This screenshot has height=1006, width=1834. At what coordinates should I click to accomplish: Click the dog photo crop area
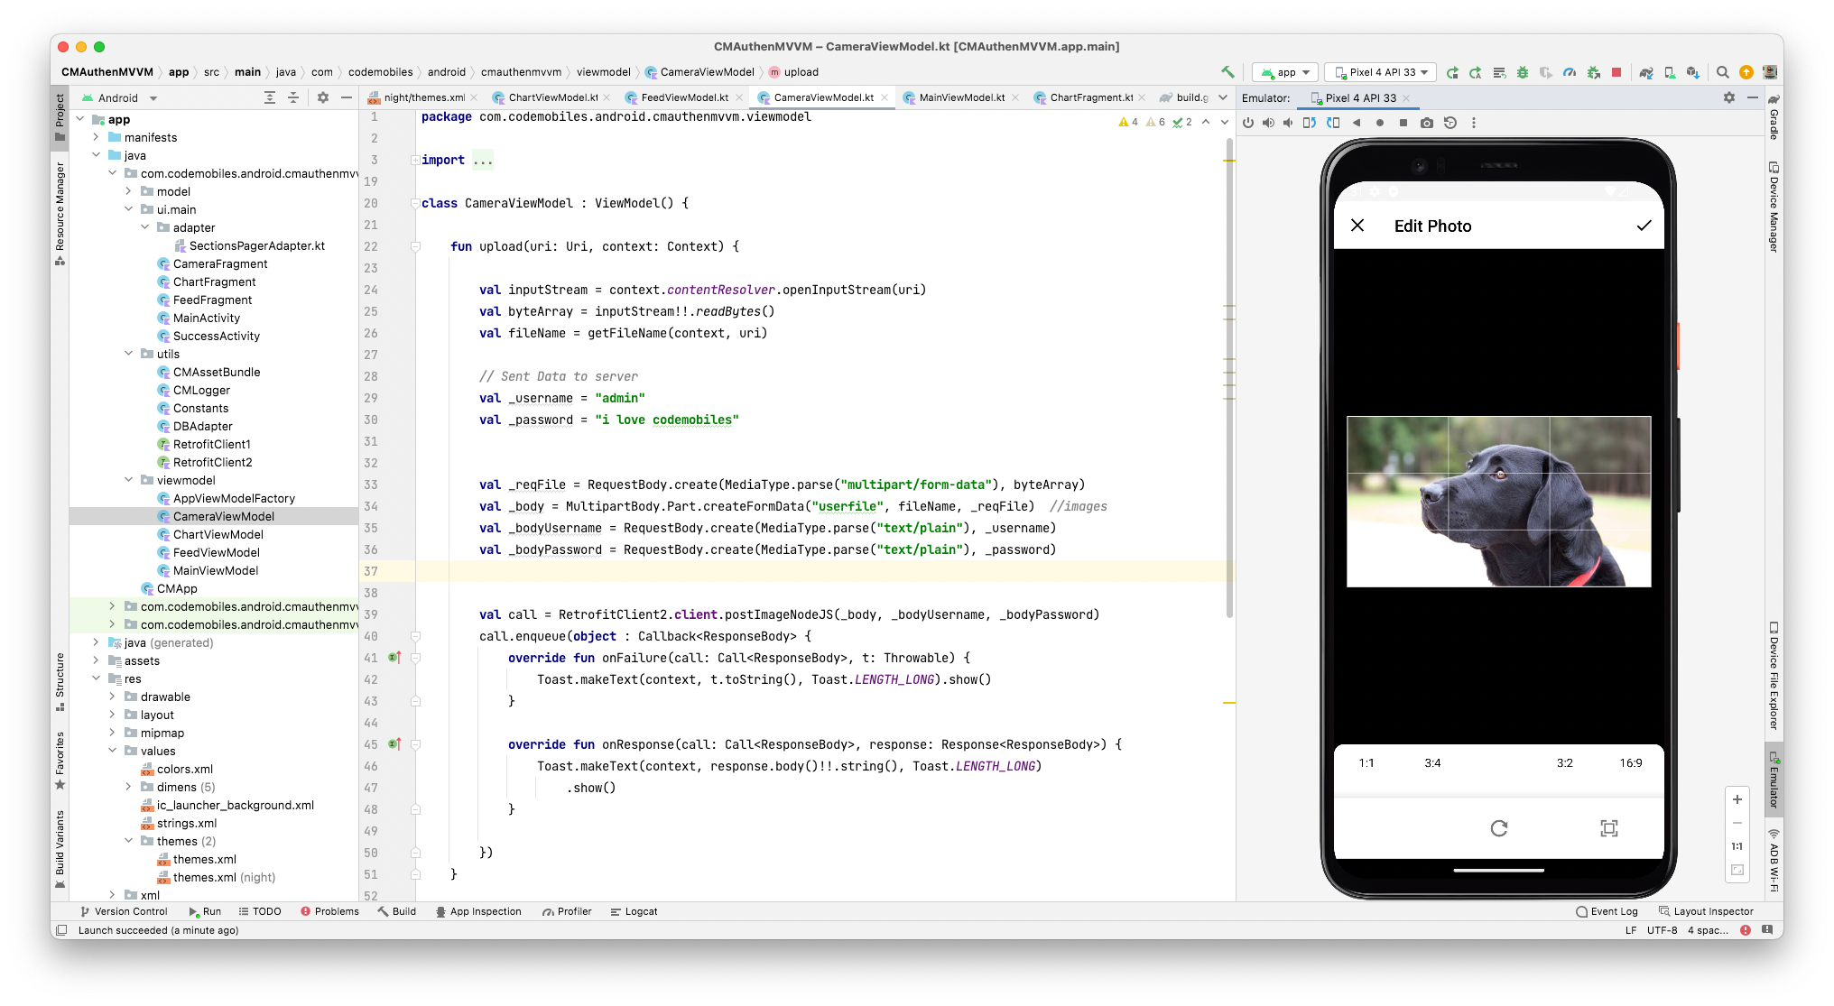click(x=1498, y=502)
